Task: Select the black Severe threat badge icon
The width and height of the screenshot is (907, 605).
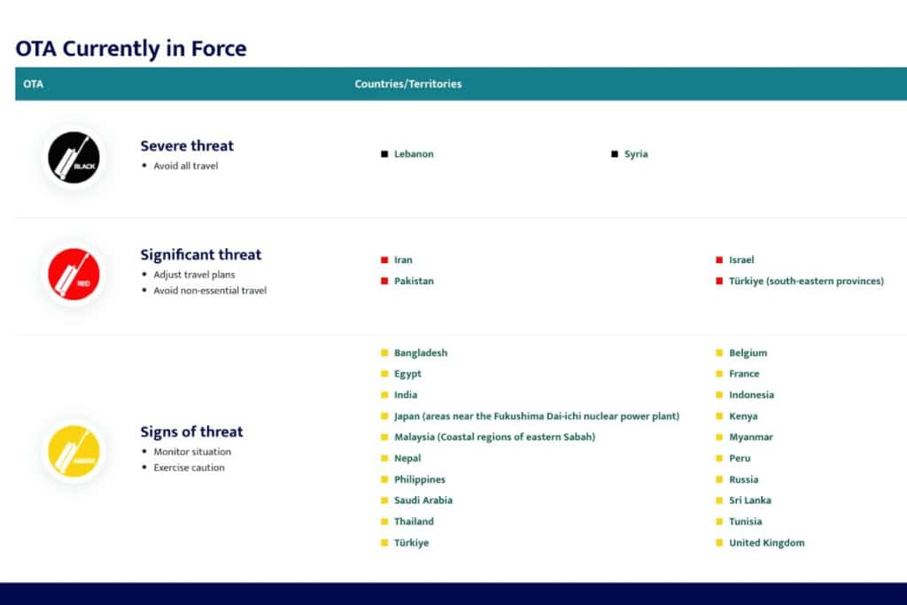Action: [x=74, y=158]
